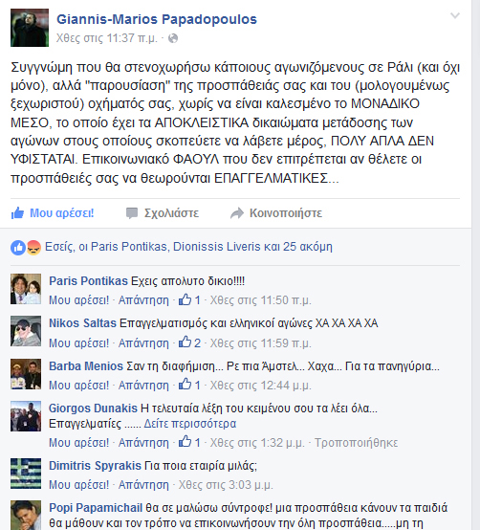This screenshot has height=530, width=480.
Task: Click the Τροποποιήθηκε edited label on Dunakis comment
Action: tap(357, 442)
